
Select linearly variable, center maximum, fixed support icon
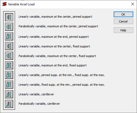(x=9, y=46)
